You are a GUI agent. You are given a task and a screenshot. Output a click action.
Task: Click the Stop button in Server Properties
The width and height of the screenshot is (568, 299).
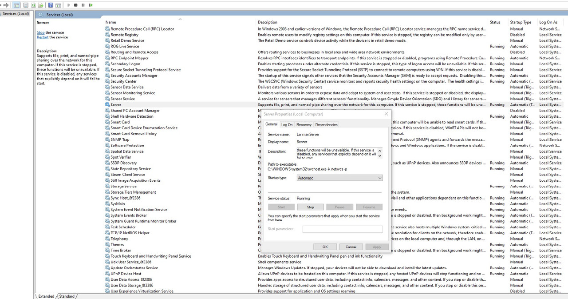click(311, 207)
